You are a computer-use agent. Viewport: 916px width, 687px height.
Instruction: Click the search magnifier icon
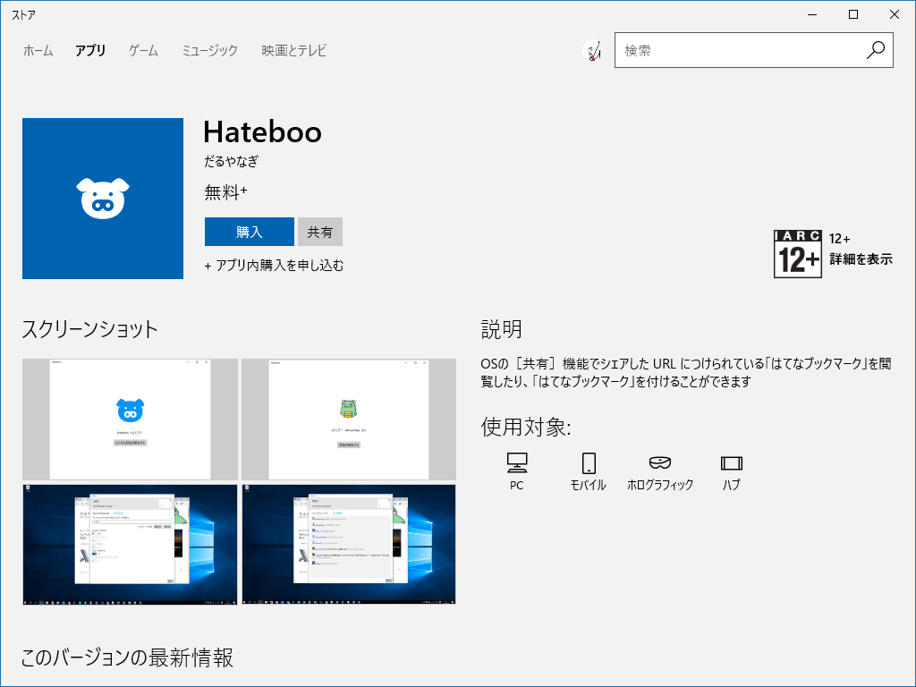875,50
